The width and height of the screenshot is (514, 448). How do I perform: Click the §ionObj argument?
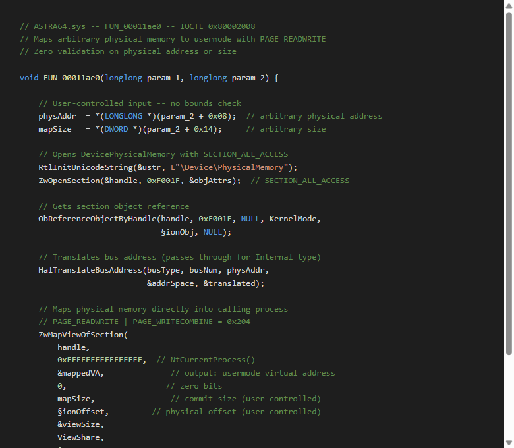point(177,232)
